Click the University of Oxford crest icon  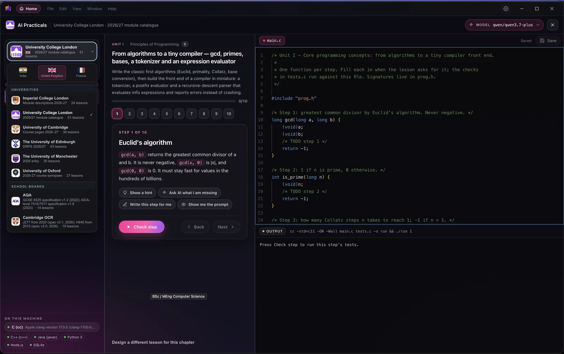[16, 173]
